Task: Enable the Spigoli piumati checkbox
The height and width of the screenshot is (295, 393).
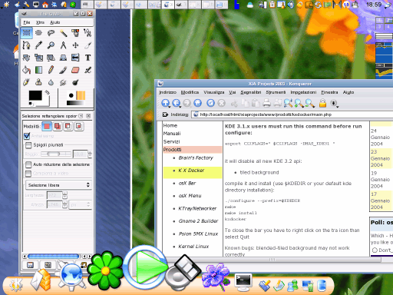Action: 28,145
